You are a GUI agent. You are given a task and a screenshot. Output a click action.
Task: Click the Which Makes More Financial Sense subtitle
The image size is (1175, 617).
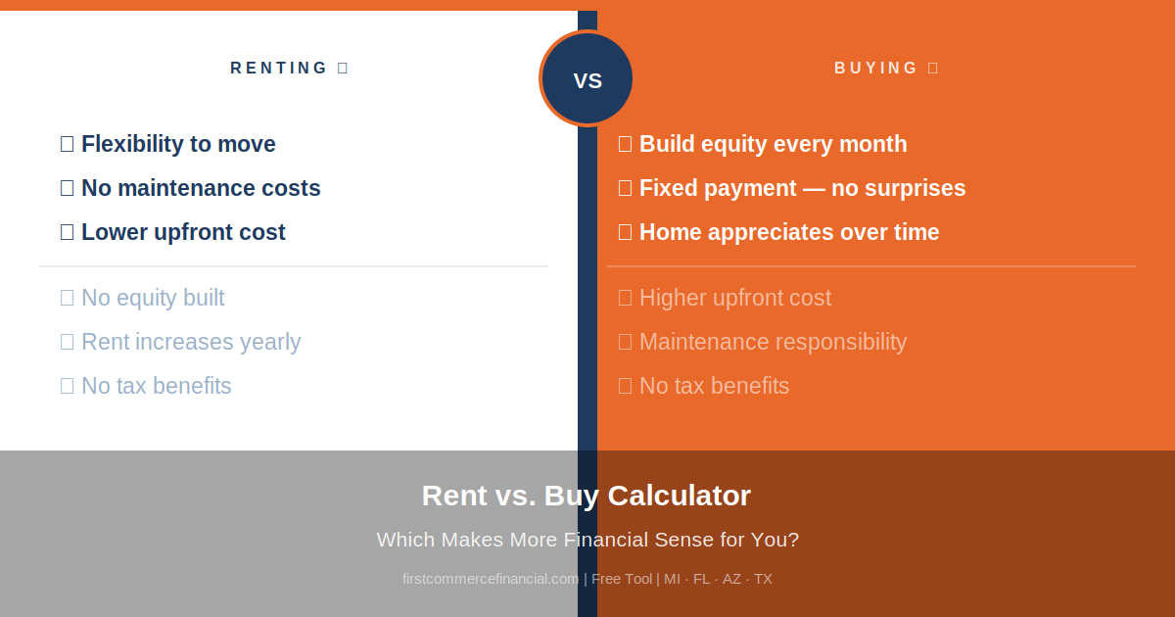(x=587, y=540)
